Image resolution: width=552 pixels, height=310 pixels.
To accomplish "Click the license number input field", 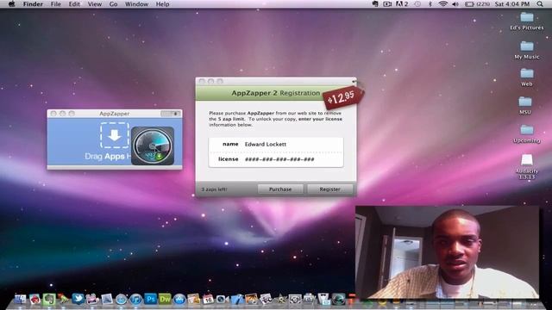I will [x=276, y=159].
